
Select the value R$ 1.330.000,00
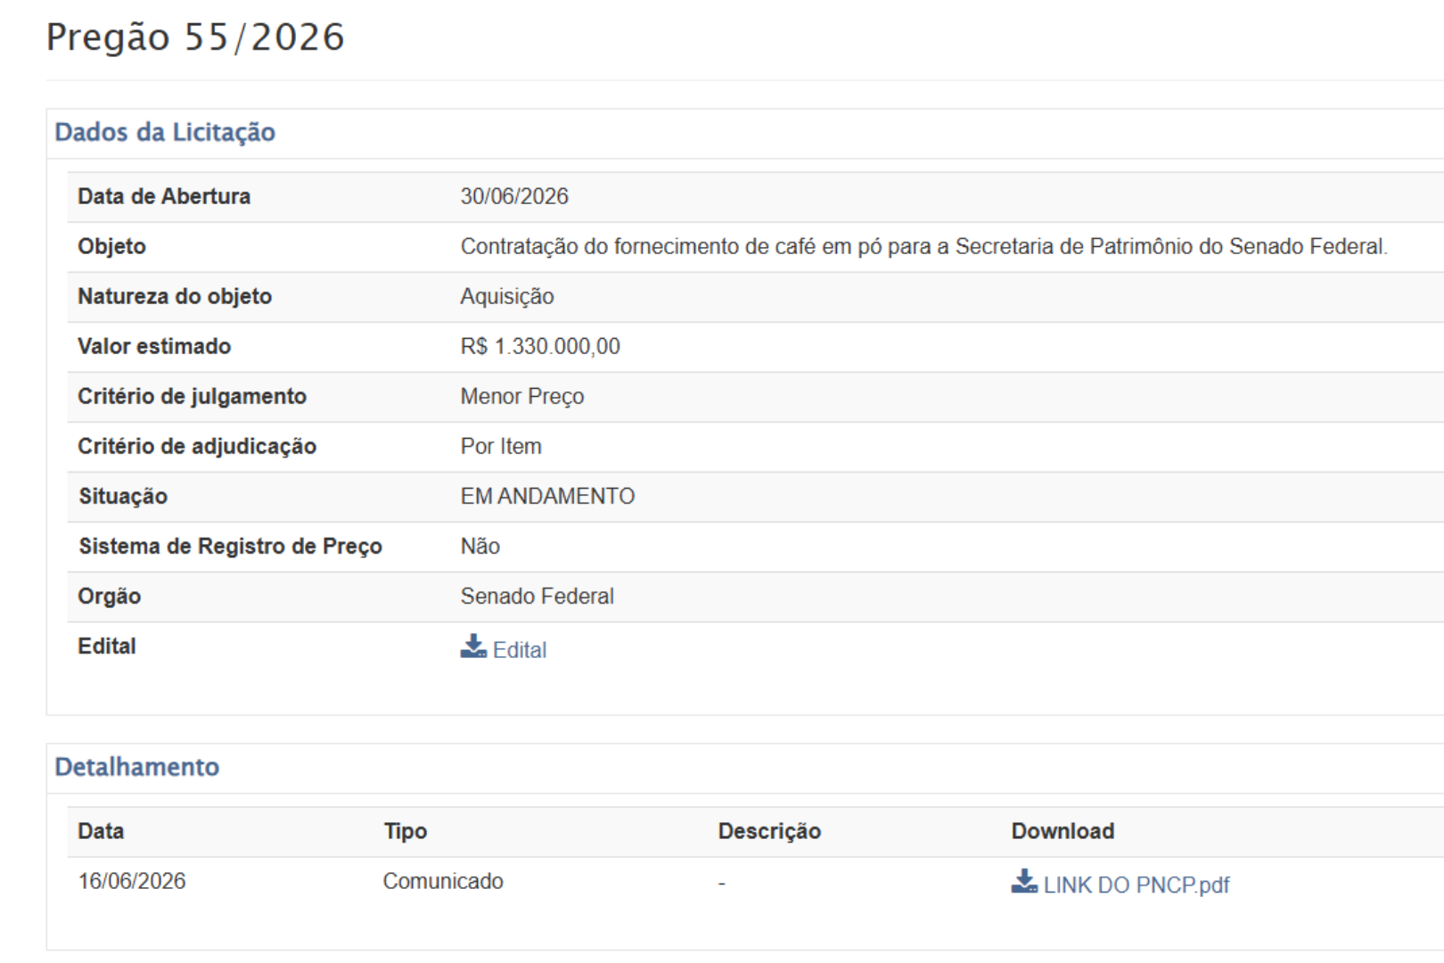[x=540, y=346]
